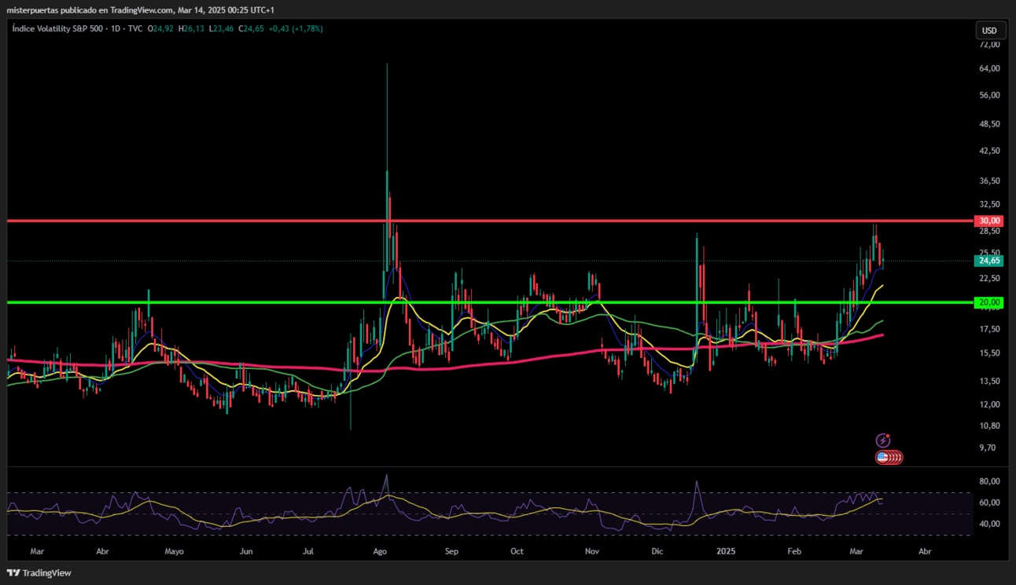
Task: Click the low value L23,46
Action: (x=221, y=28)
